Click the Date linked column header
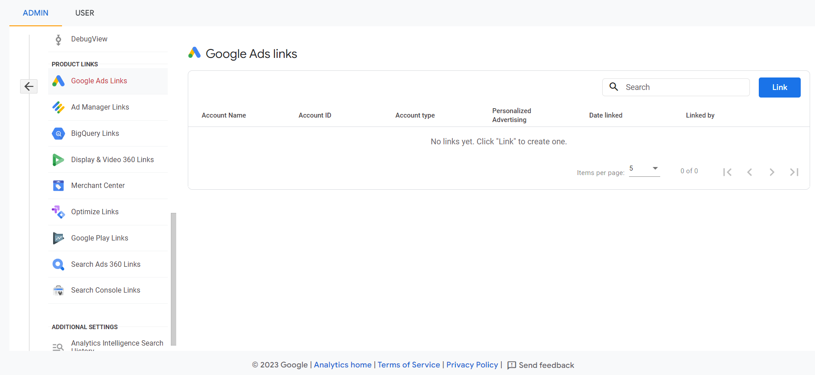This screenshot has height=375, width=815. [606, 115]
